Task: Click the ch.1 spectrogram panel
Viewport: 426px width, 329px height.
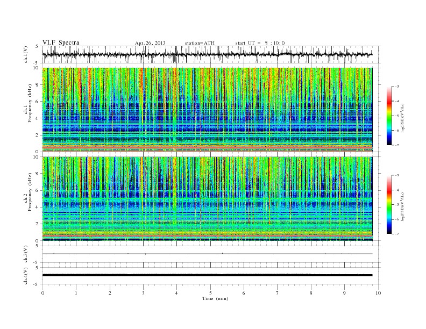Action: [x=207, y=110]
